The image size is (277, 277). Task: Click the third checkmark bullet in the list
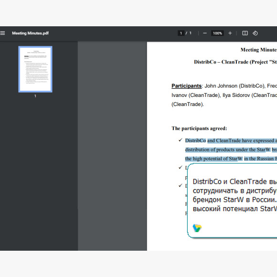[180, 185]
